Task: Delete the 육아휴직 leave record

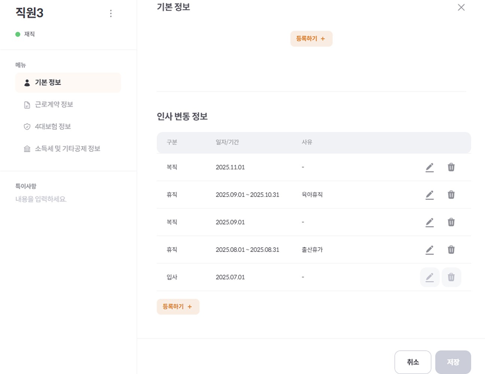Action: coord(451,194)
